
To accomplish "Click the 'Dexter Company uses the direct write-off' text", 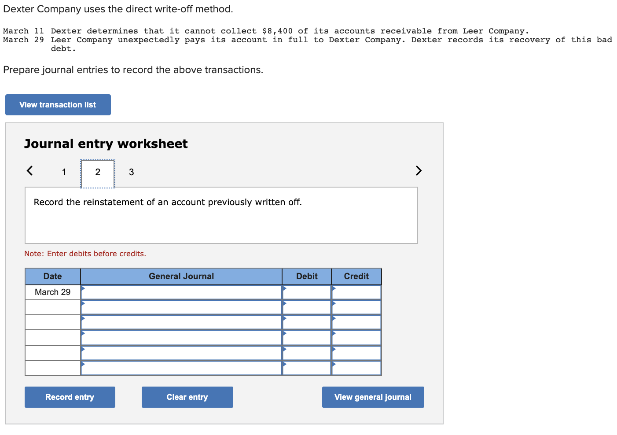I will (x=118, y=9).
